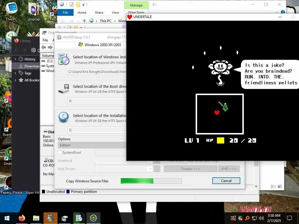The image size is (299, 224).
Task: Click the Library window back arrow
Action: click(17, 50)
